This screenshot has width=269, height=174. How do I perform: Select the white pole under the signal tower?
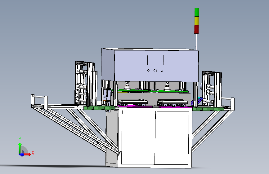(196, 42)
